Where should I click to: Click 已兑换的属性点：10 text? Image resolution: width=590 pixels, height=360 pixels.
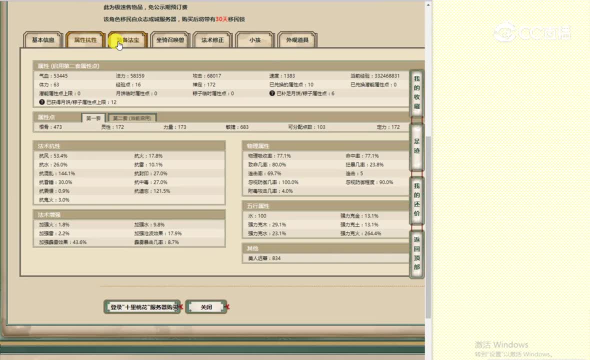tap(291, 84)
